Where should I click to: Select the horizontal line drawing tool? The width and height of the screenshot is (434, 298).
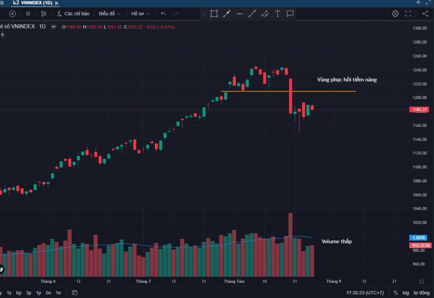coord(239,14)
